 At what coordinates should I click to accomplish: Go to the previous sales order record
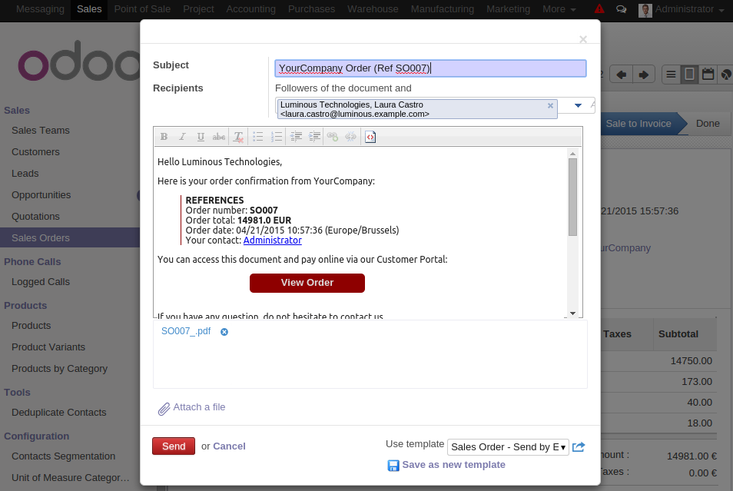tap(622, 75)
